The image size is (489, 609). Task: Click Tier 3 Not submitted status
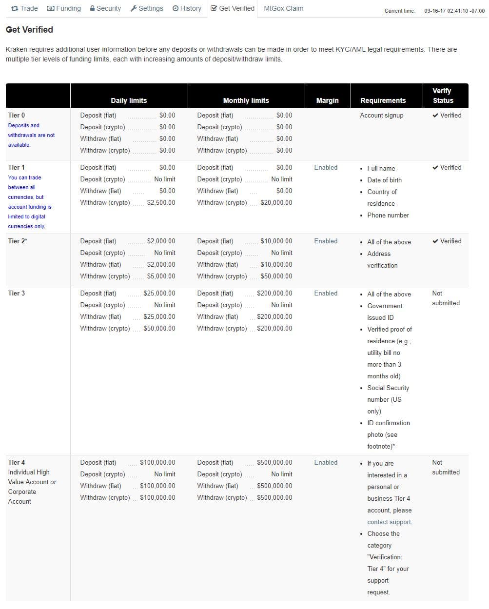click(445, 298)
